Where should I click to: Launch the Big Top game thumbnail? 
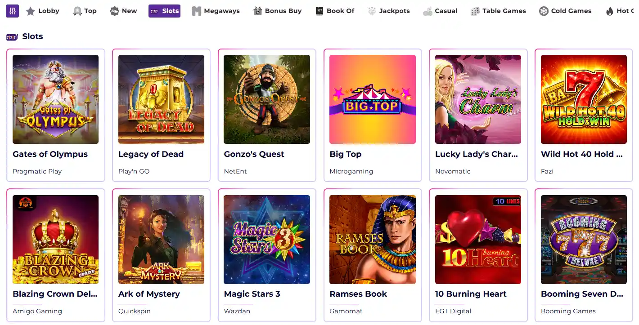click(x=373, y=99)
